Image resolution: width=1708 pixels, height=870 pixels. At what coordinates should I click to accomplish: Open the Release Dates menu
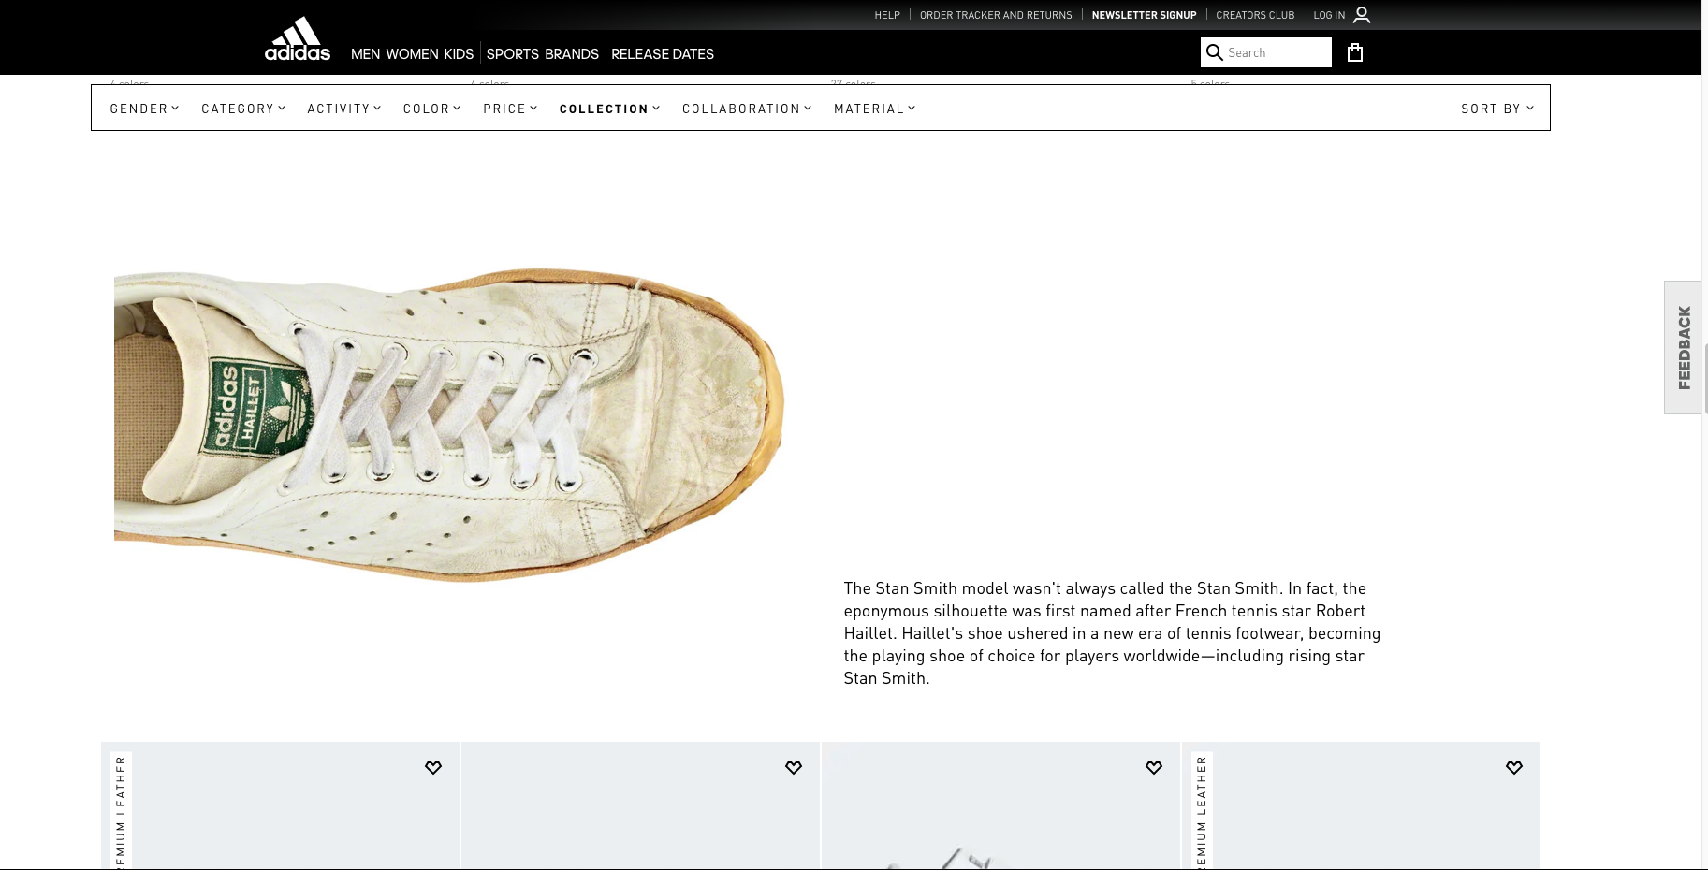663,54
